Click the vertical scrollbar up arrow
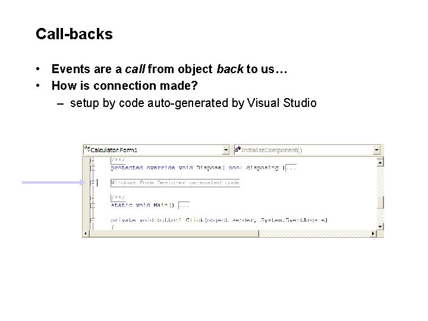The height and width of the screenshot is (321, 428). 380,162
